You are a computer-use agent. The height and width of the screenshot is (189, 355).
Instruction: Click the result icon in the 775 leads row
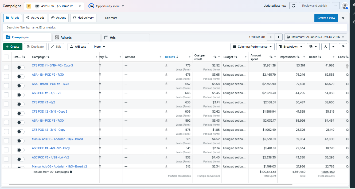[166, 65]
